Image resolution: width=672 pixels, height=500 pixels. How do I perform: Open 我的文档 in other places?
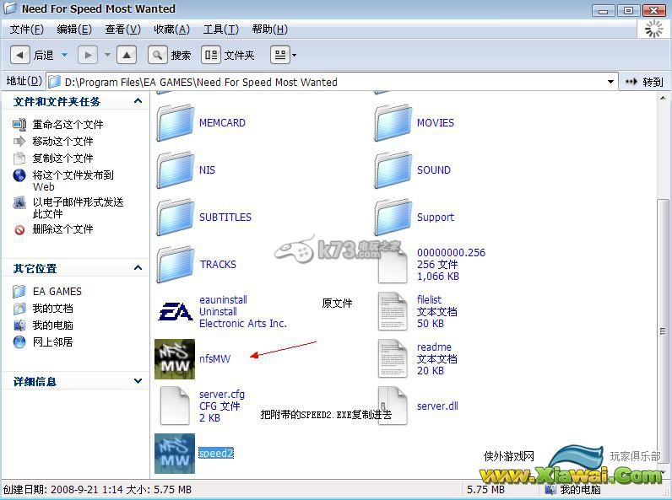[52, 309]
